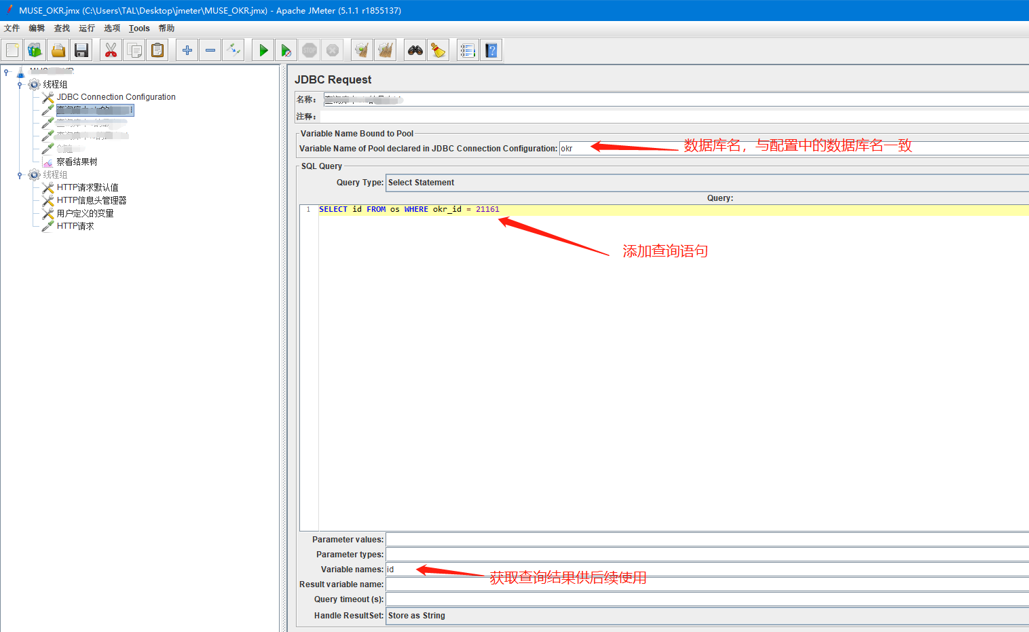Screen dimensions: 1029x632
Task: Toggle element enabled state toolbar icon
Action: (233, 50)
